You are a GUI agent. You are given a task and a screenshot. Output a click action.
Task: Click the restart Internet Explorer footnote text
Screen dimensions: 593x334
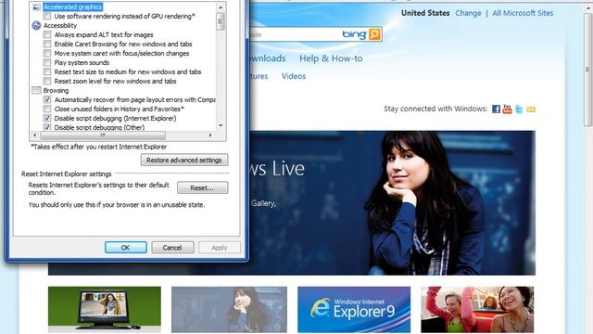click(99, 147)
